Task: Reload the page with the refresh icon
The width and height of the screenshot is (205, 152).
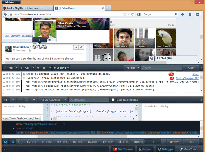Action: (132, 14)
